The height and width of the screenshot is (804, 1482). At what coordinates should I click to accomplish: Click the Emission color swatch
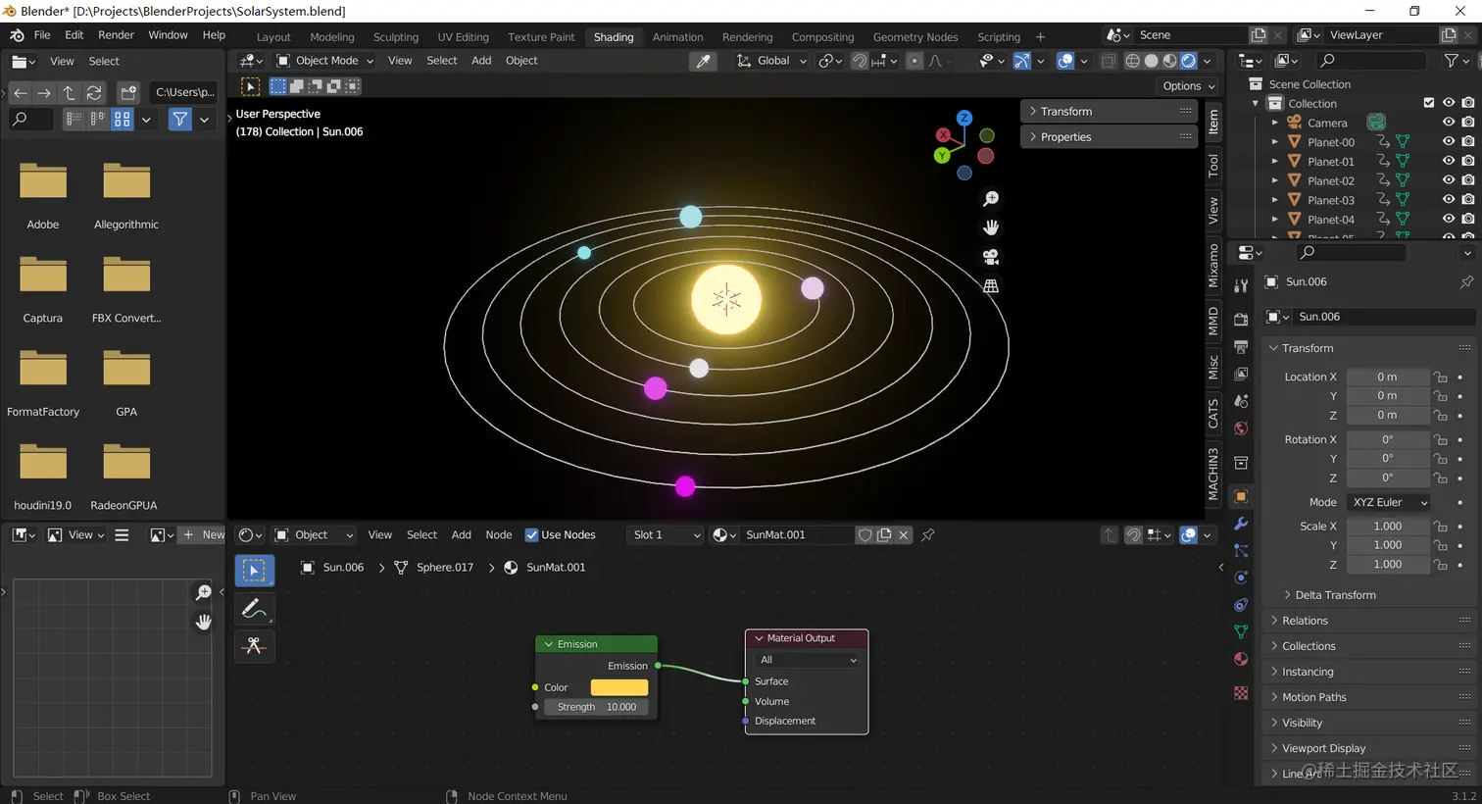coord(619,687)
